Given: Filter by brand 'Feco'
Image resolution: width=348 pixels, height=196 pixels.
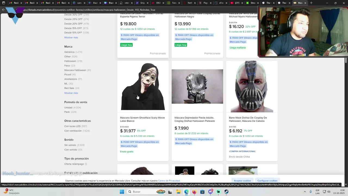Looking at the screenshot, I should (70, 66).
